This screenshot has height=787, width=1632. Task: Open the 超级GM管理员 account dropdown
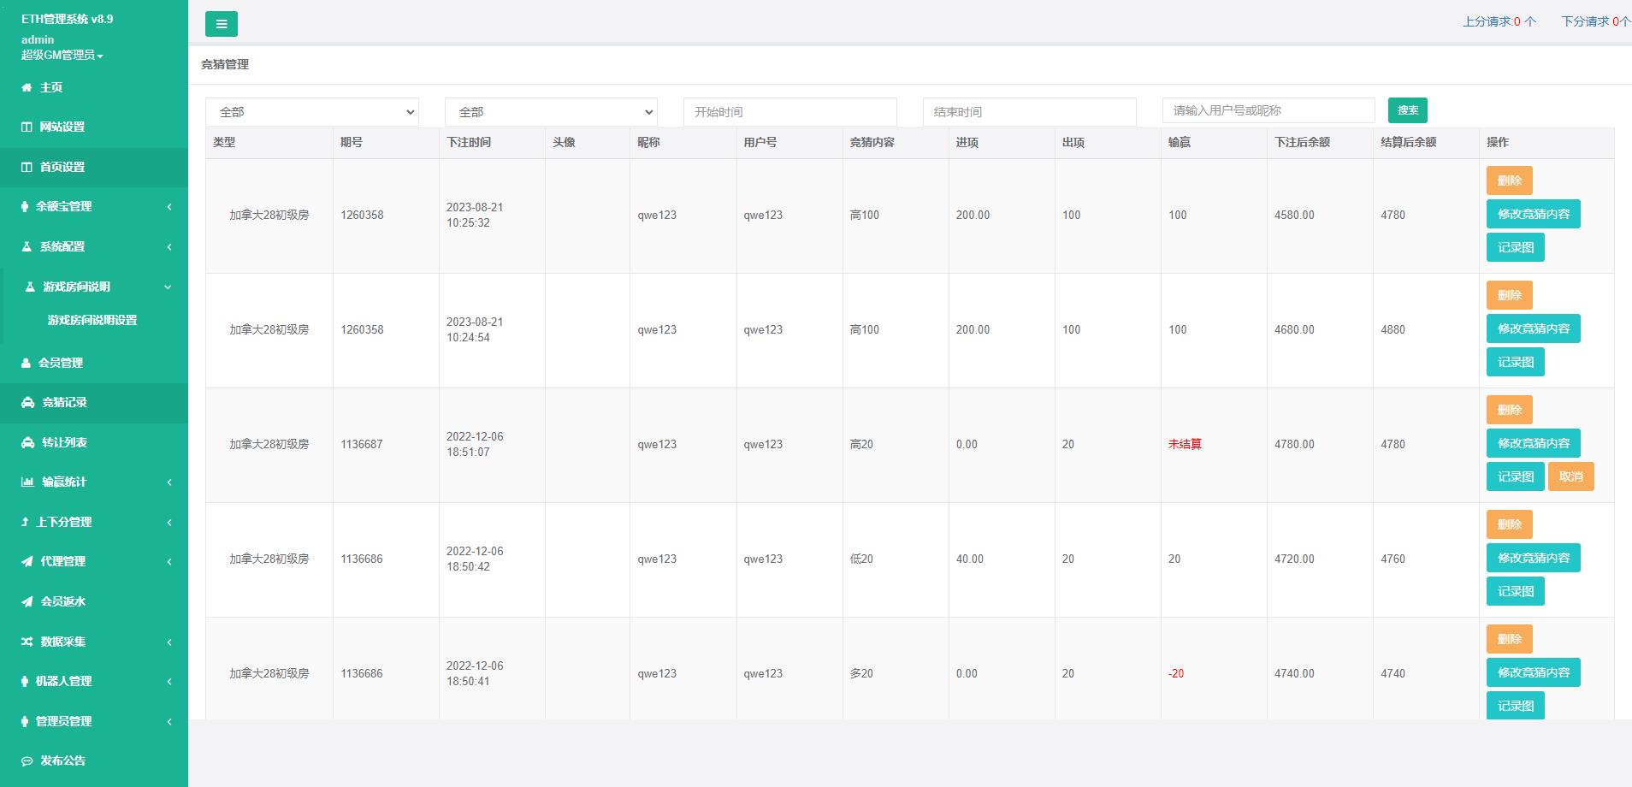(62, 55)
